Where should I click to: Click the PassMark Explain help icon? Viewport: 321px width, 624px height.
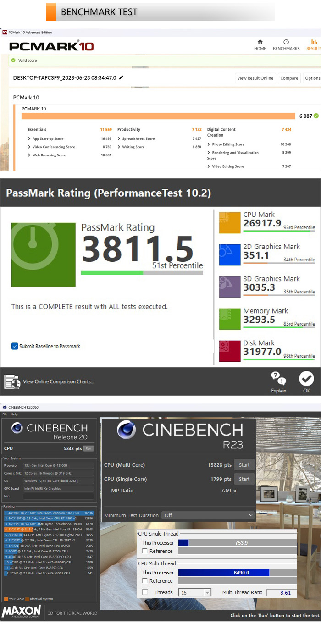pos(278,379)
